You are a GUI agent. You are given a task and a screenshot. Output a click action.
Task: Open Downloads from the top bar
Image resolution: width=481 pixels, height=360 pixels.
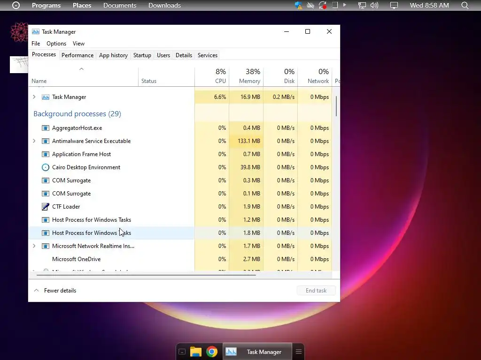[x=164, y=5]
